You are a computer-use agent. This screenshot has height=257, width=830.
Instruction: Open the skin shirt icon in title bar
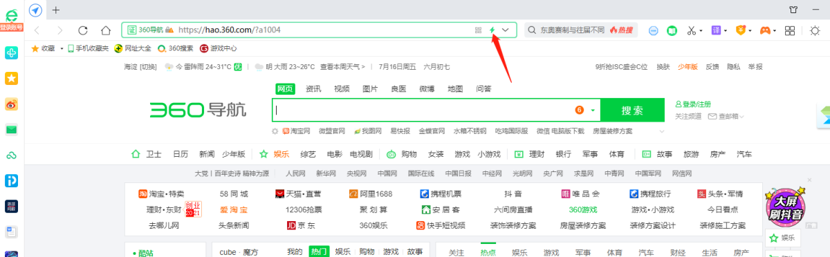[793, 10]
